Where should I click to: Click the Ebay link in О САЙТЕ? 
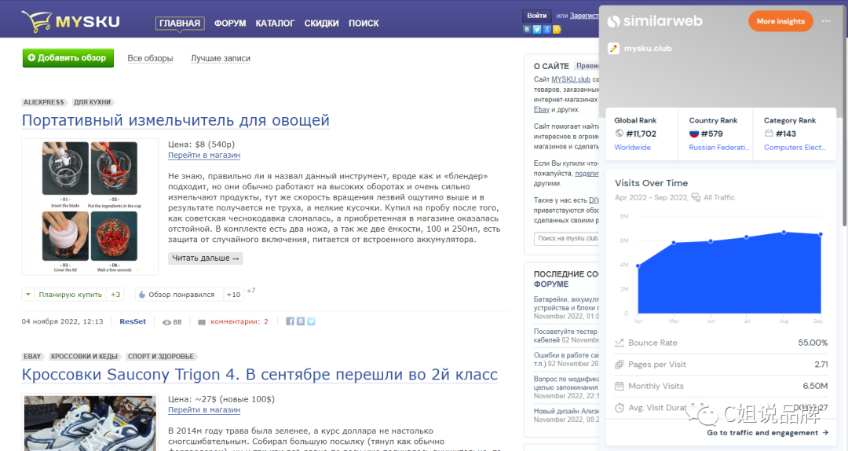(541, 109)
